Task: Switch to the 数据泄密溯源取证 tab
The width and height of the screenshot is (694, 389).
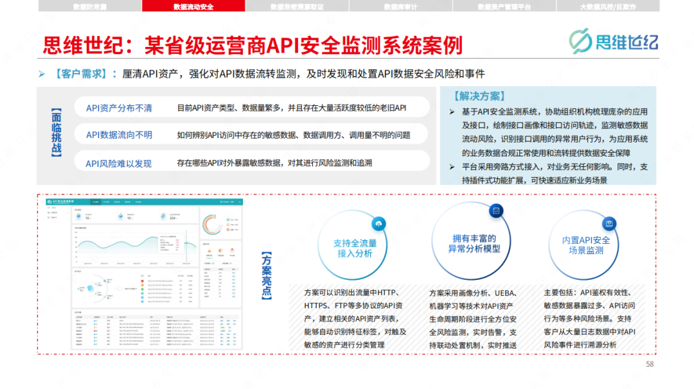Action: pyautogui.click(x=297, y=6)
